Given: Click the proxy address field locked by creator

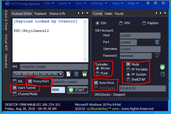Looking at the screenshot, I should [70, 82].
